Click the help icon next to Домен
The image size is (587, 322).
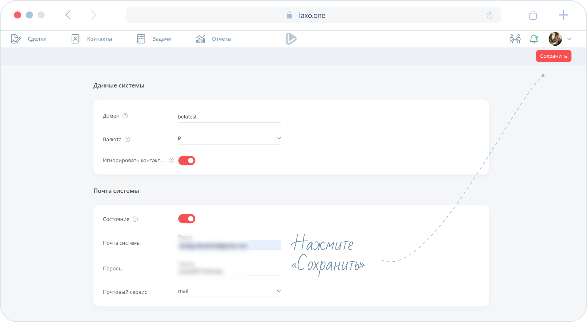click(125, 116)
